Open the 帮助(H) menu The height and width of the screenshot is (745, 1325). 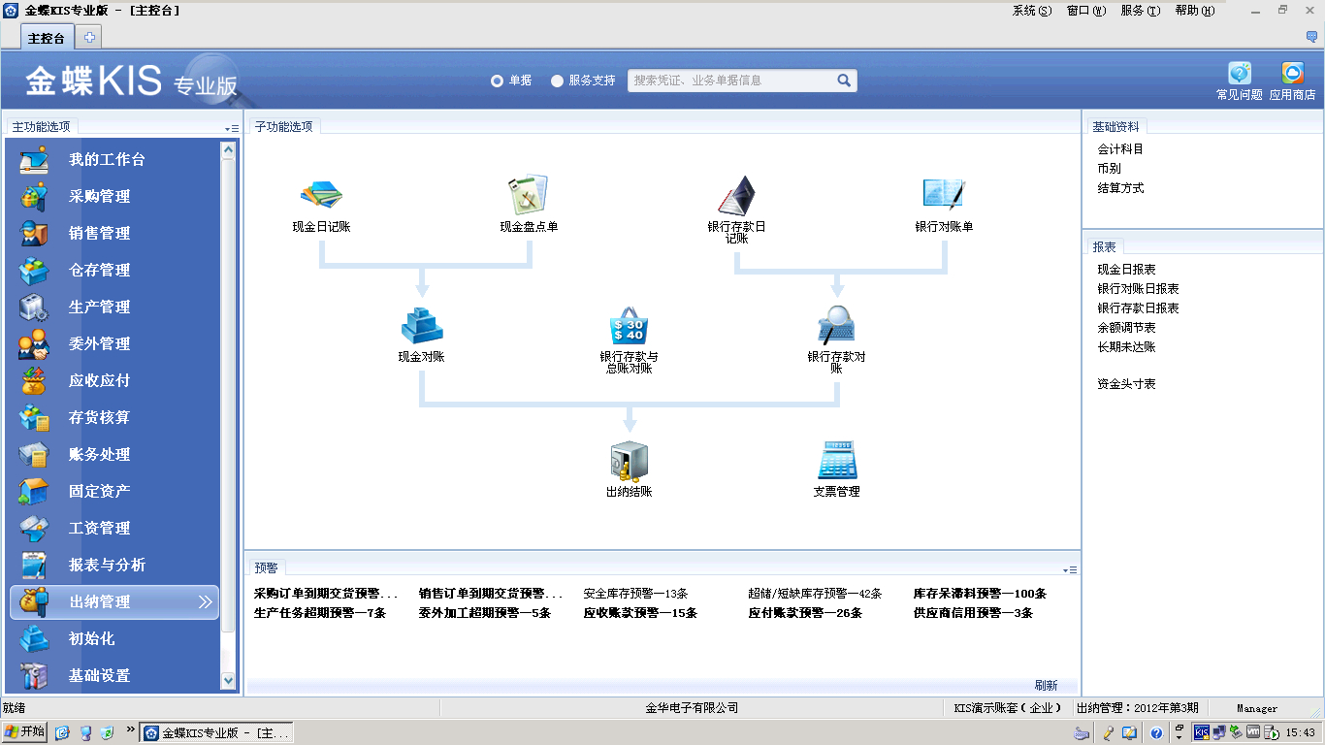tap(1194, 11)
